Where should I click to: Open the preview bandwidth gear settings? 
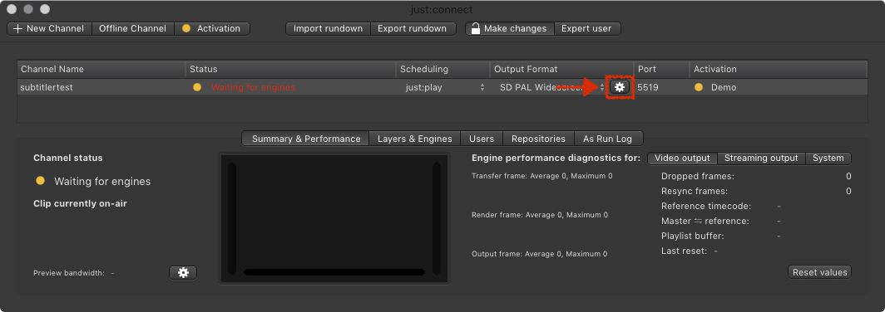click(x=183, y=272)
